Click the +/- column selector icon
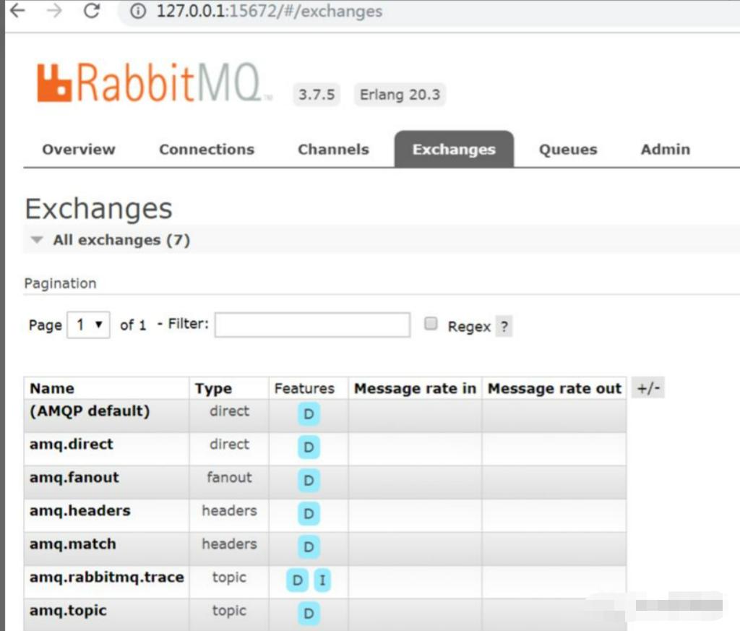Screen dimensions: 740x631 (x=647, y=387)
